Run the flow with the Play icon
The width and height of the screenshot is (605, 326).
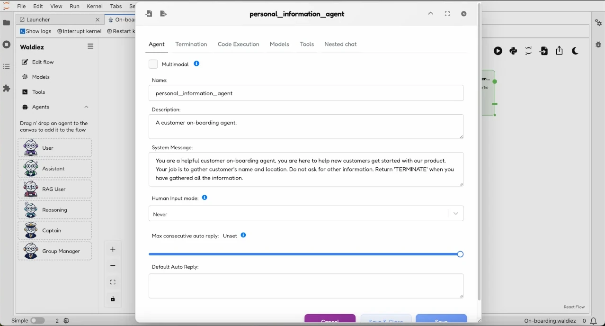click(x=498, y=51)
